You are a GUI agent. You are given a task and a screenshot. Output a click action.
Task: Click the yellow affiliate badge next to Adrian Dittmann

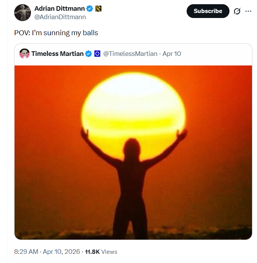(98, 8)
